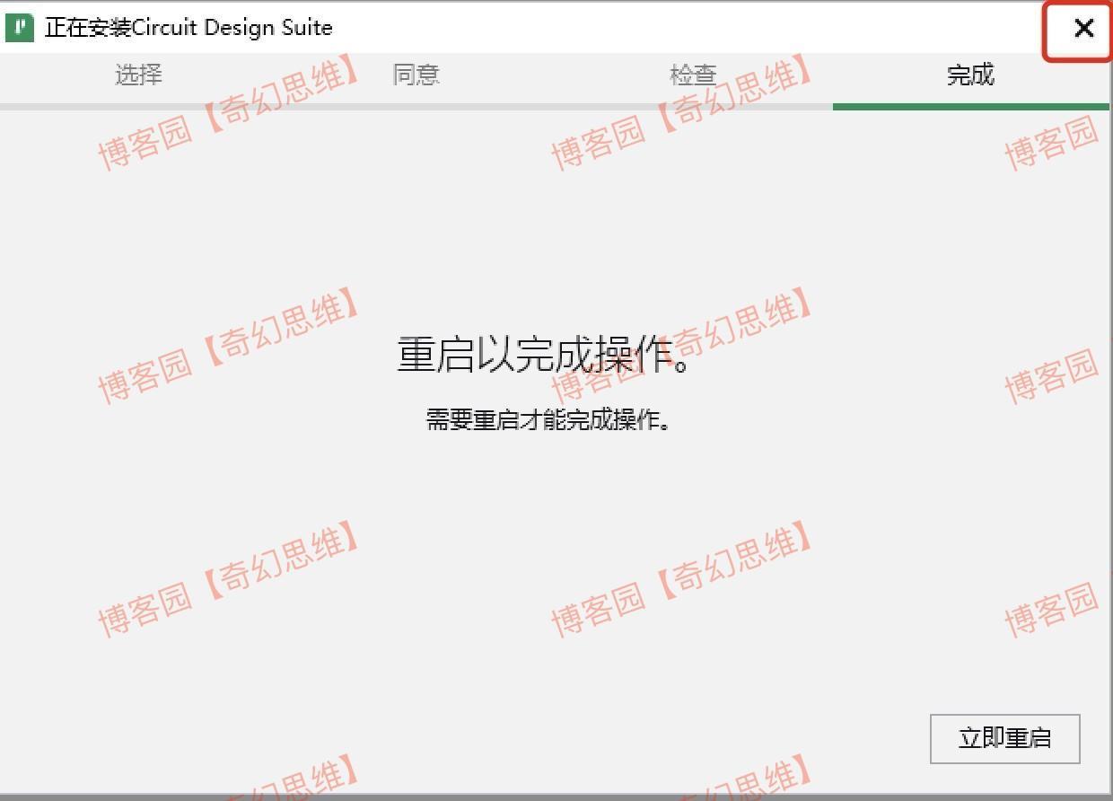
Task: Click the installer title bar
Action: [539, 27]
